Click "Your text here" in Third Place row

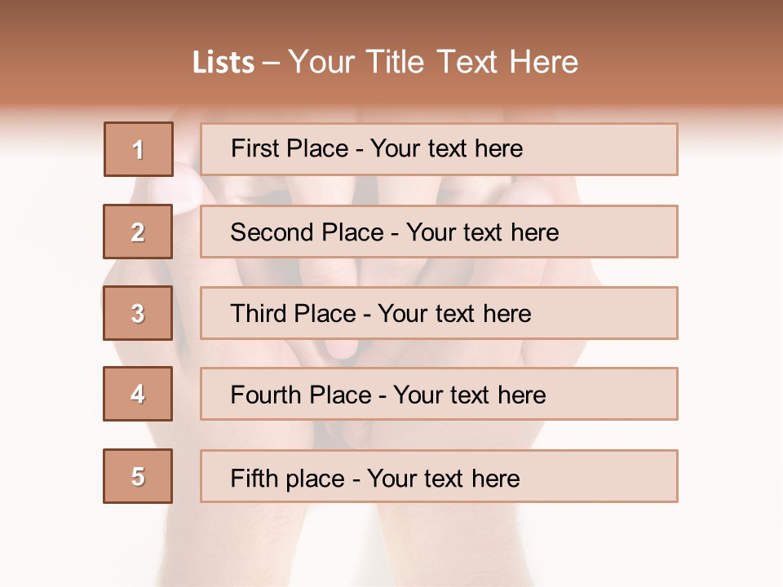(455, 314)
